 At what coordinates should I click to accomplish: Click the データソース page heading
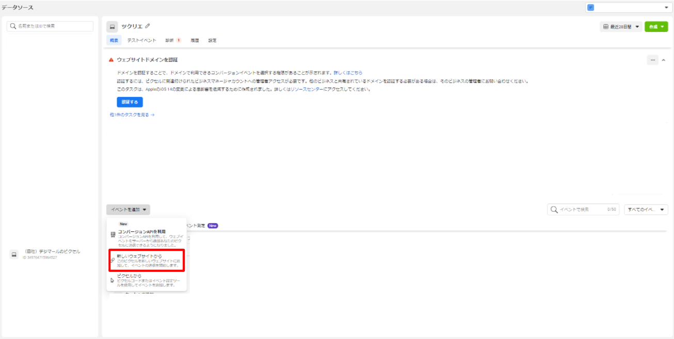(x=17, y=7)
